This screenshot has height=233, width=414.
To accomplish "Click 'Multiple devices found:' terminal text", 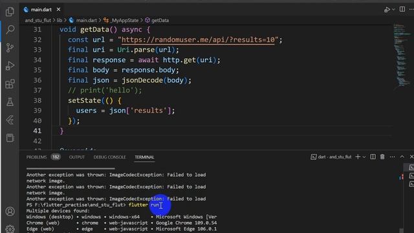I will click(58, 211).
